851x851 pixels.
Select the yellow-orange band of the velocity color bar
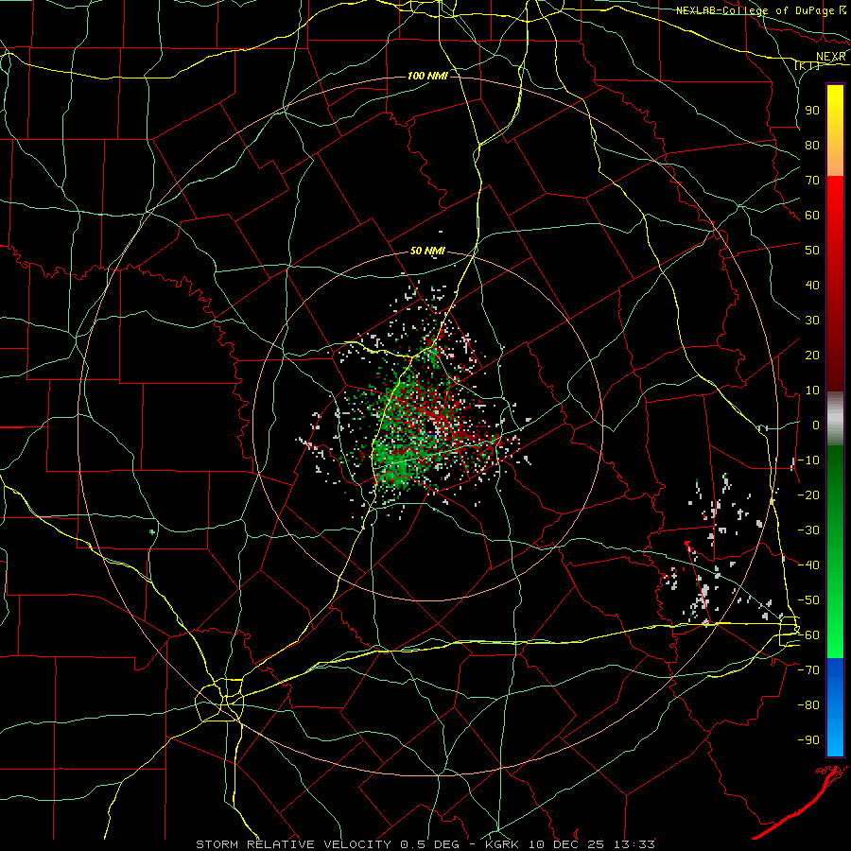(x=835, y=130)
